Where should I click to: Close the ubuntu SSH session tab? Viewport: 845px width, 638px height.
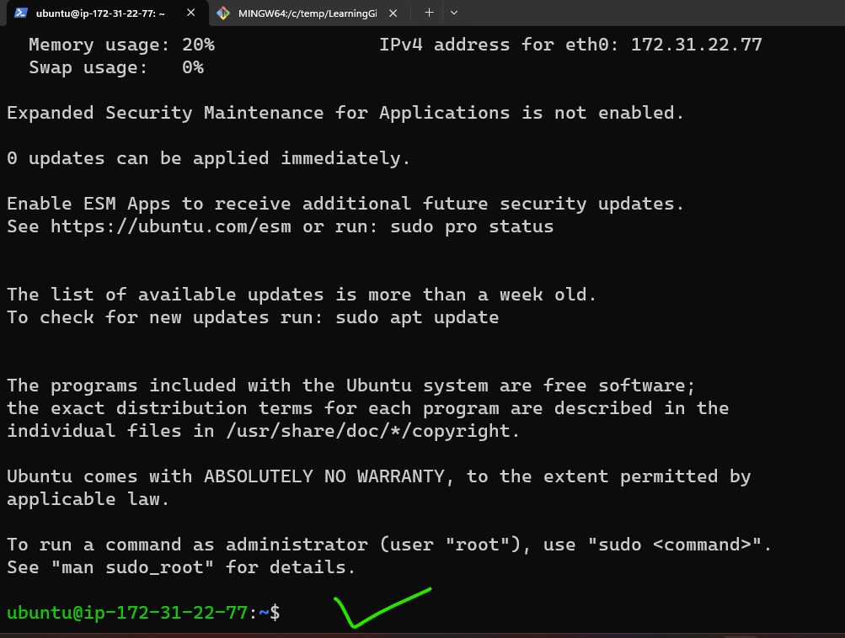pos(190,13)
